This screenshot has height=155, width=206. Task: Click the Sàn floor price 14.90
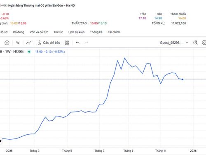click(x=158, y=18)
